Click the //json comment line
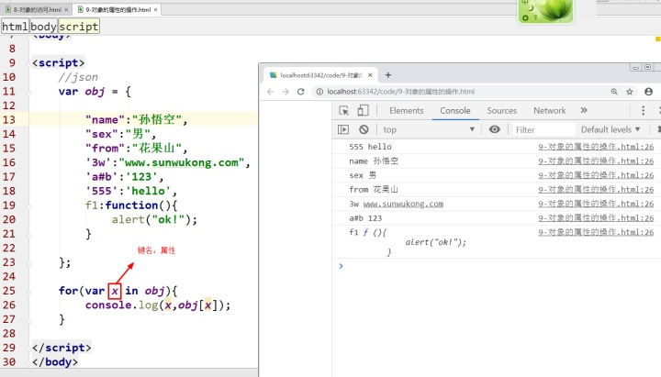Screen dimensions: 661x377 pyautogui.click(x=78, y=77)
